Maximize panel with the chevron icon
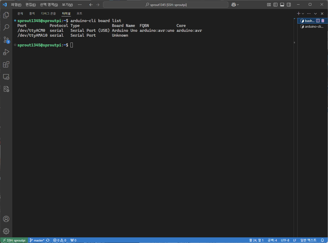Image resolution: width=328 pixels, height=243 pixels. (315, 13)
